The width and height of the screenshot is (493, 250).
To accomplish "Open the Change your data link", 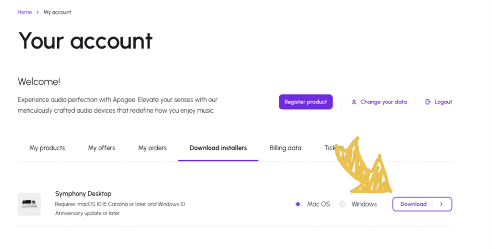I will [x=383, y=102].
